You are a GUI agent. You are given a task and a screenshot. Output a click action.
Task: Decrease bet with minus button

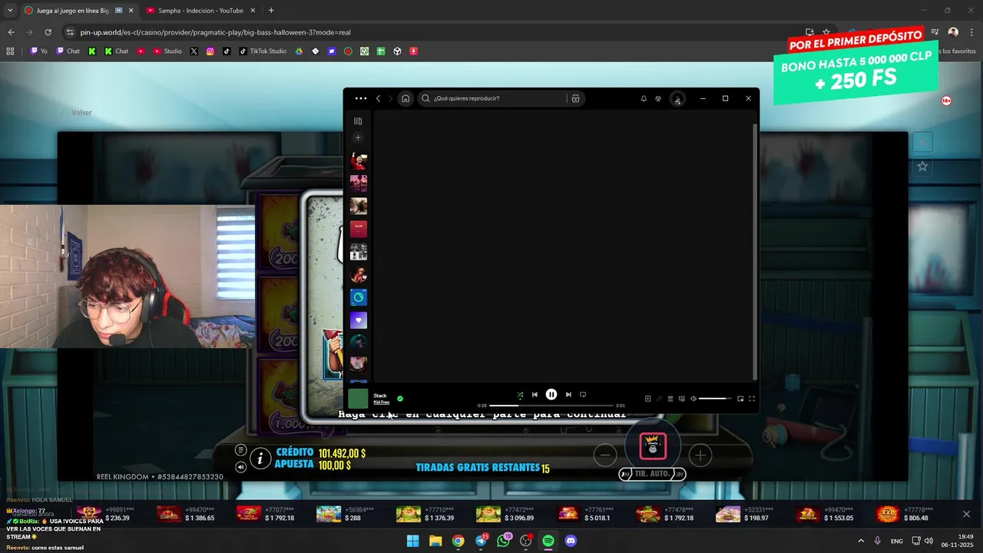tap(605, 455)
